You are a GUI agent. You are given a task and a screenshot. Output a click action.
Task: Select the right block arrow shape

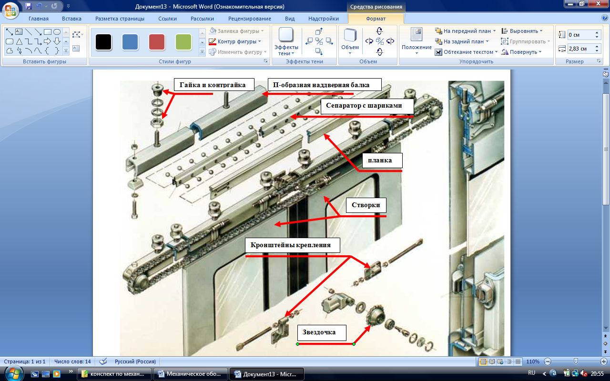click(48, 41)
